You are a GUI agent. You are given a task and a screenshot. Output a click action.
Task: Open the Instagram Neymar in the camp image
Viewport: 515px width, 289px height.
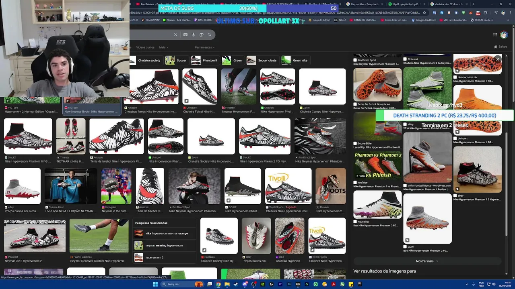coord(116,186)
